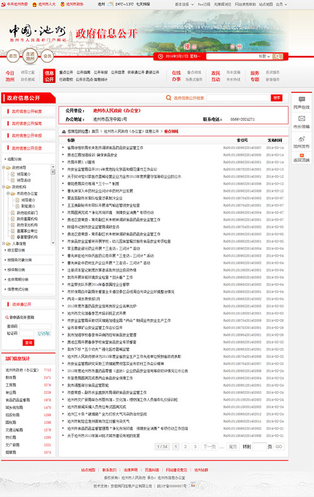The image size is (314, 497).
Task: Click the round 首页 button in the banner
Action: point(13,56)
